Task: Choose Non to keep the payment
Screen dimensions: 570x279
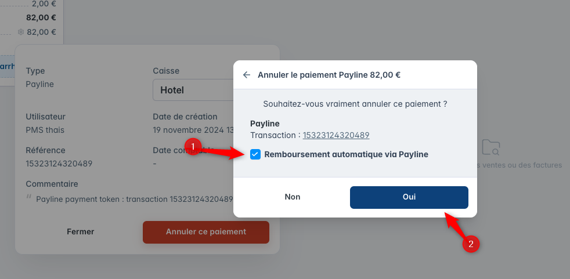Action: coord(293,197)
